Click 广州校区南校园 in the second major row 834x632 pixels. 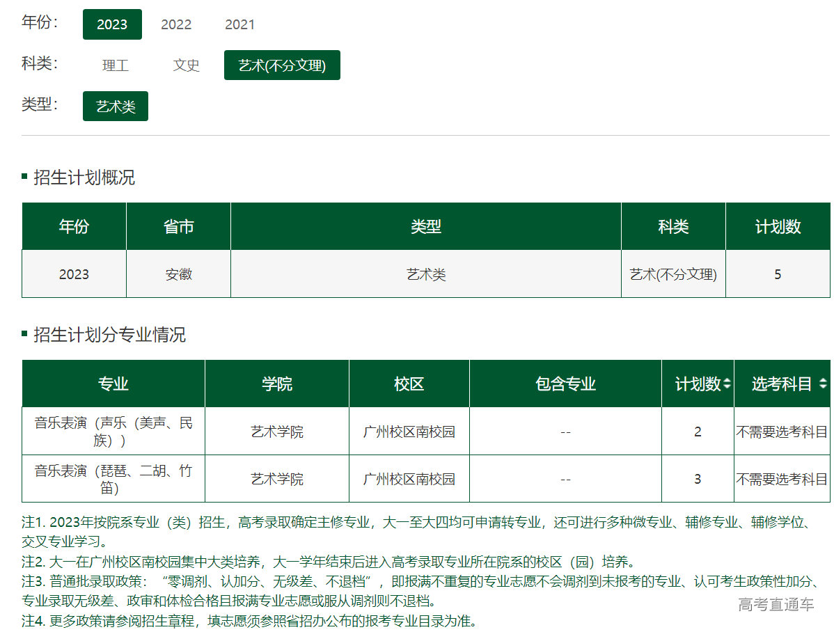409,479
